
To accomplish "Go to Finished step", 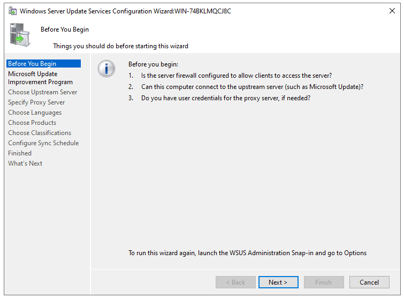I will click(x=20, y=153).
